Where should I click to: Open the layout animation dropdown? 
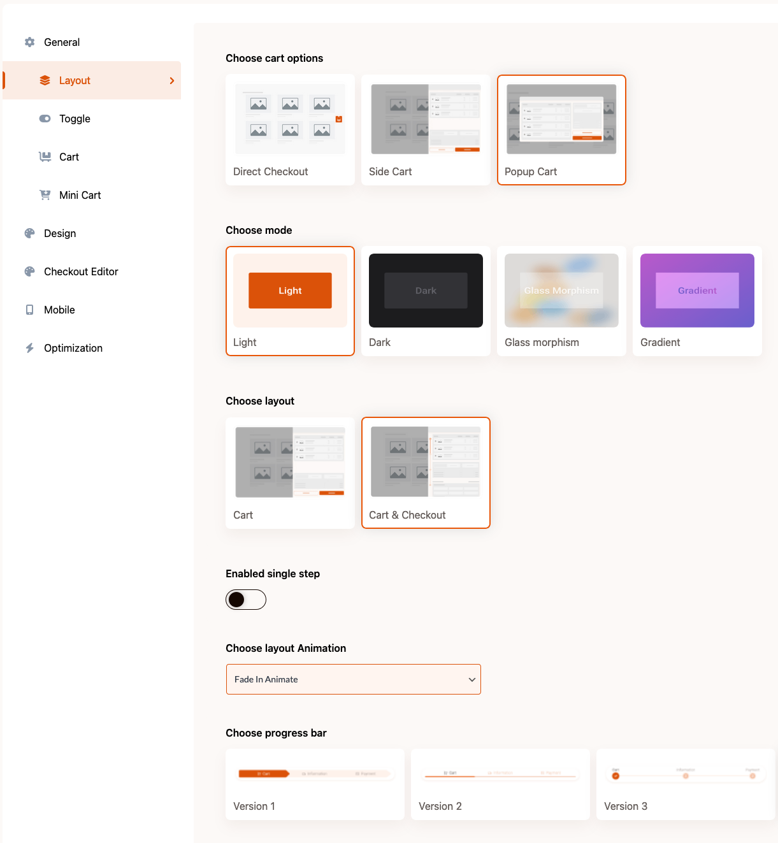tap(354, 679)
